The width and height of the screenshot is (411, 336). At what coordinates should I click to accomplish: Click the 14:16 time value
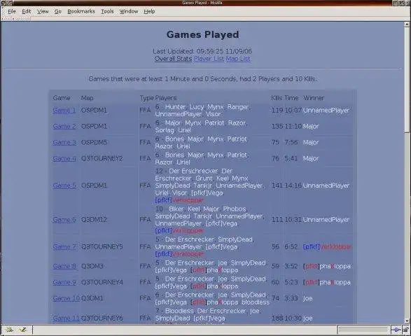point(293,185)
